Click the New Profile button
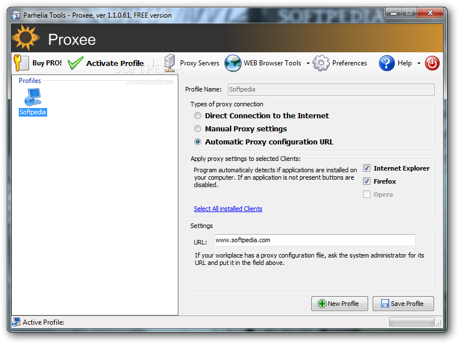Viewport: 459px width, 344px height. pyautogui.click(x=340, y=304)
